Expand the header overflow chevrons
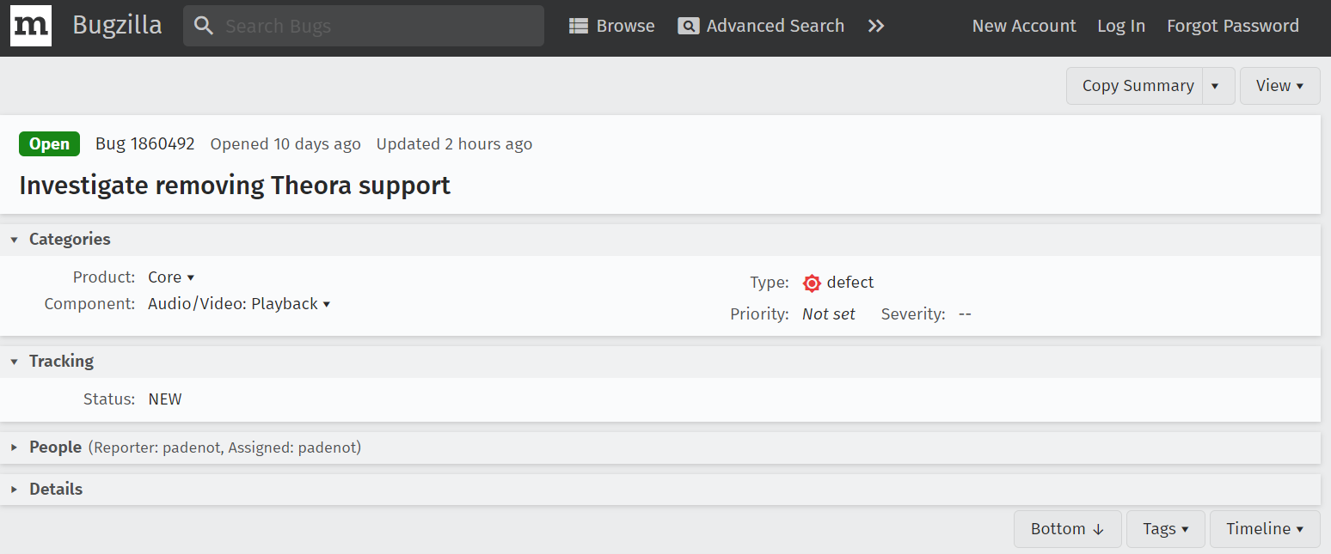 (x=876, y=26)
